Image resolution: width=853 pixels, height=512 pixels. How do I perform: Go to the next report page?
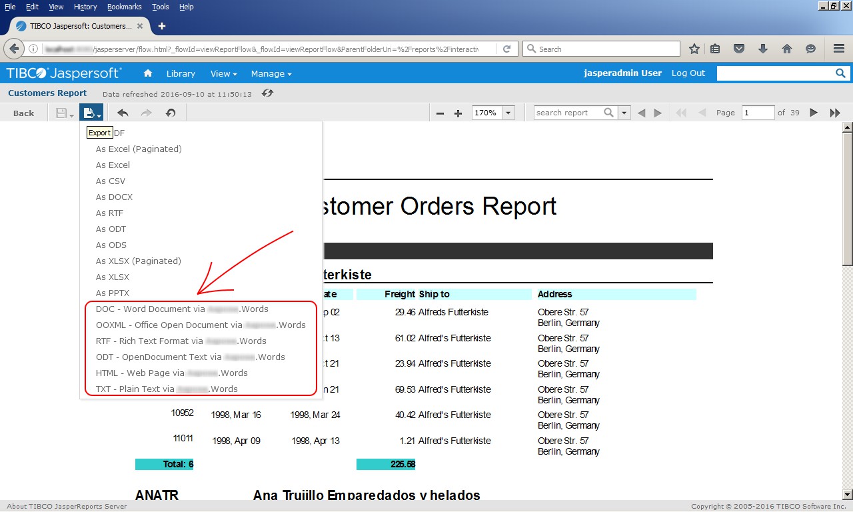point(814,113)
